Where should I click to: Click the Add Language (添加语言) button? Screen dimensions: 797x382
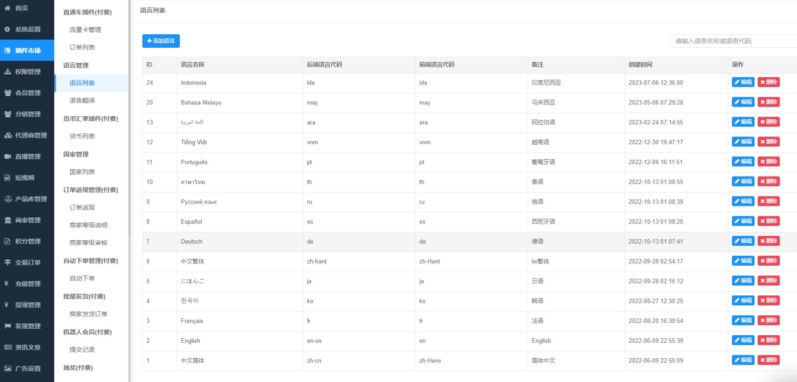pyautogui.click(x=161, y=41)
